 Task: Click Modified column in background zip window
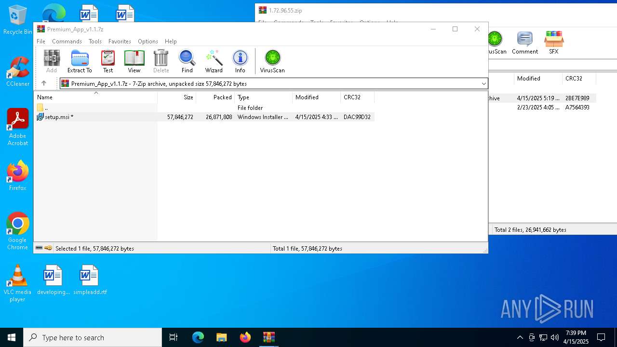538,79
